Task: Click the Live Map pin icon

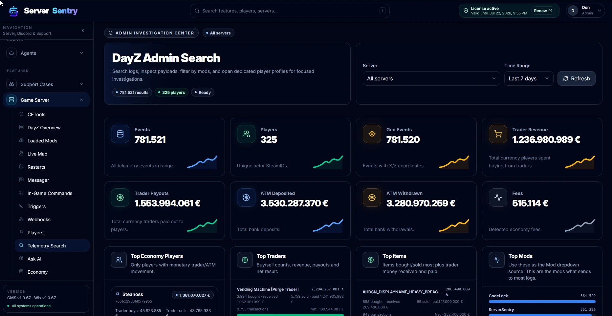Action: [x=21, y=154]
